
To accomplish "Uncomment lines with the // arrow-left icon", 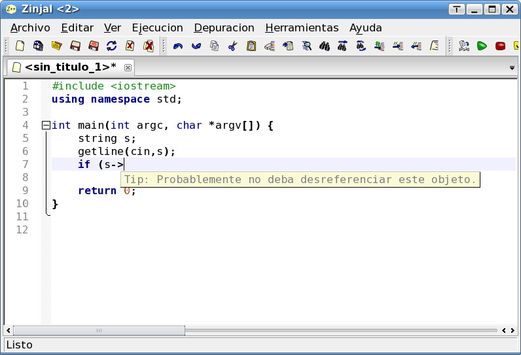I will (x=416, y=46).
